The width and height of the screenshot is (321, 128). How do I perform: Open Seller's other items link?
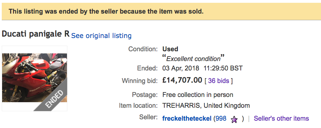coord(281,118)
